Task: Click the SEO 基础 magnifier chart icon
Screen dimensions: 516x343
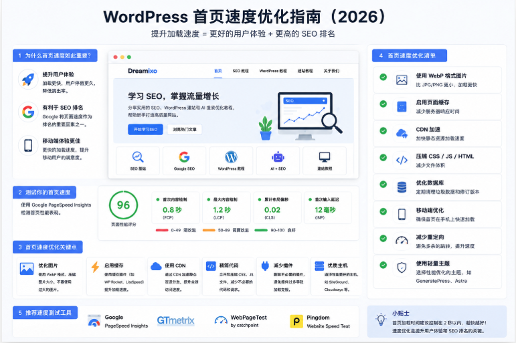Action: point(138,157)
